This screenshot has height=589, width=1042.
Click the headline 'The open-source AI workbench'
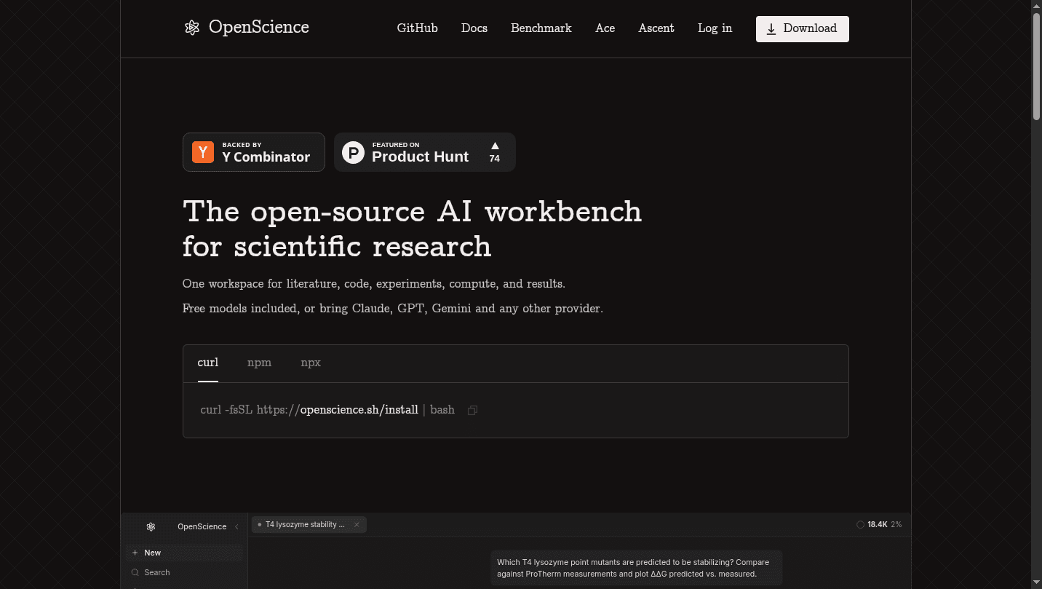413,211
